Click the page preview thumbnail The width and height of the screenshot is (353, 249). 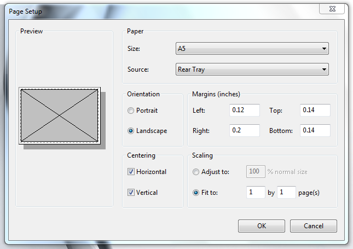click(60, 115)
